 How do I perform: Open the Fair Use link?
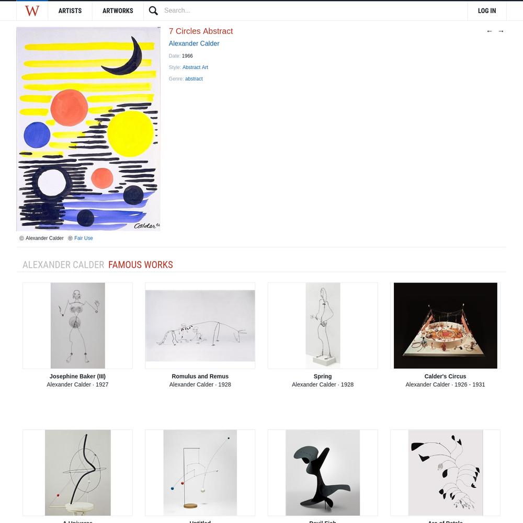point(83,238)
